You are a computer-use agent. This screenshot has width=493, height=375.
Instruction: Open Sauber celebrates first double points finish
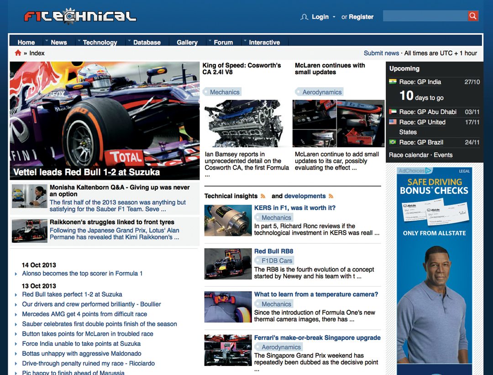(x=100, y=324)
